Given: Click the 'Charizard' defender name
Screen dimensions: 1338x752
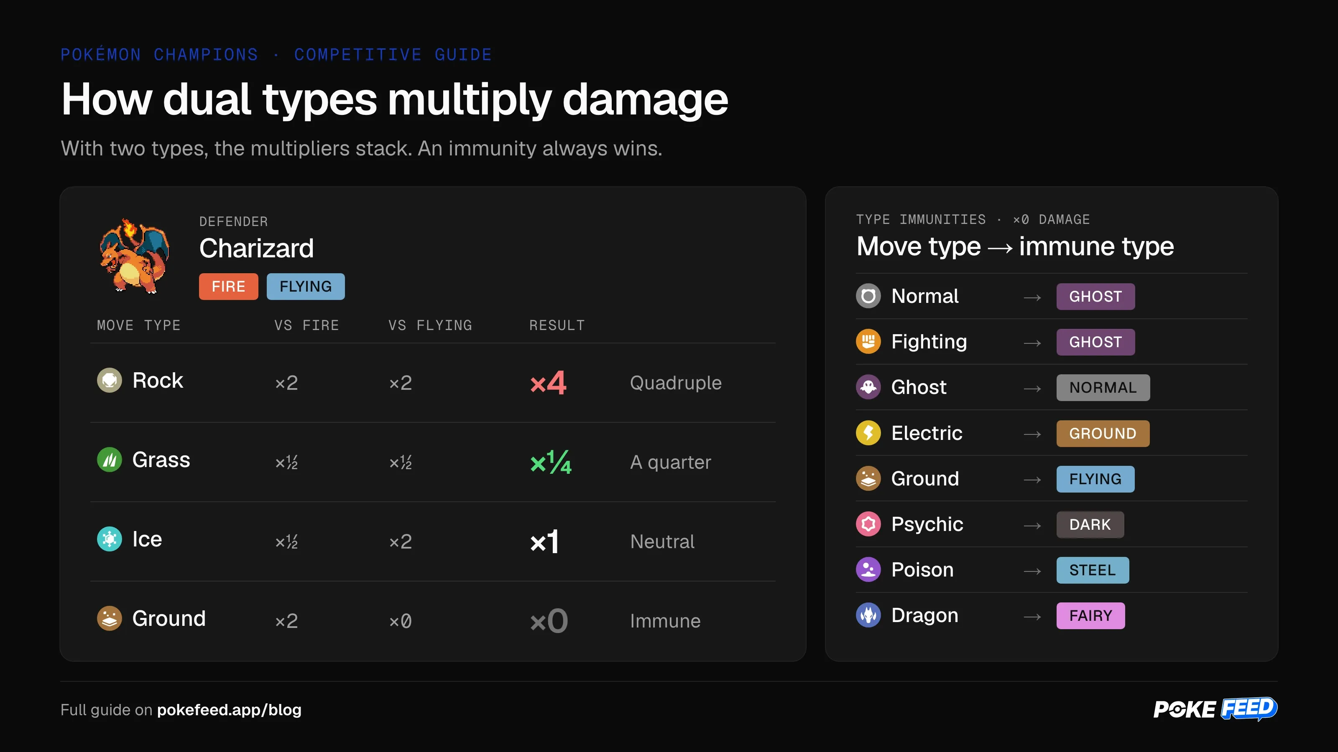Looking at the screenshot, I should tap(257, 248).
